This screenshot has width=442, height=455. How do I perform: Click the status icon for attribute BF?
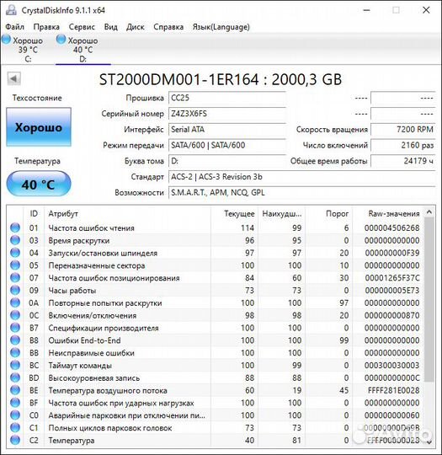pos(15,403)
